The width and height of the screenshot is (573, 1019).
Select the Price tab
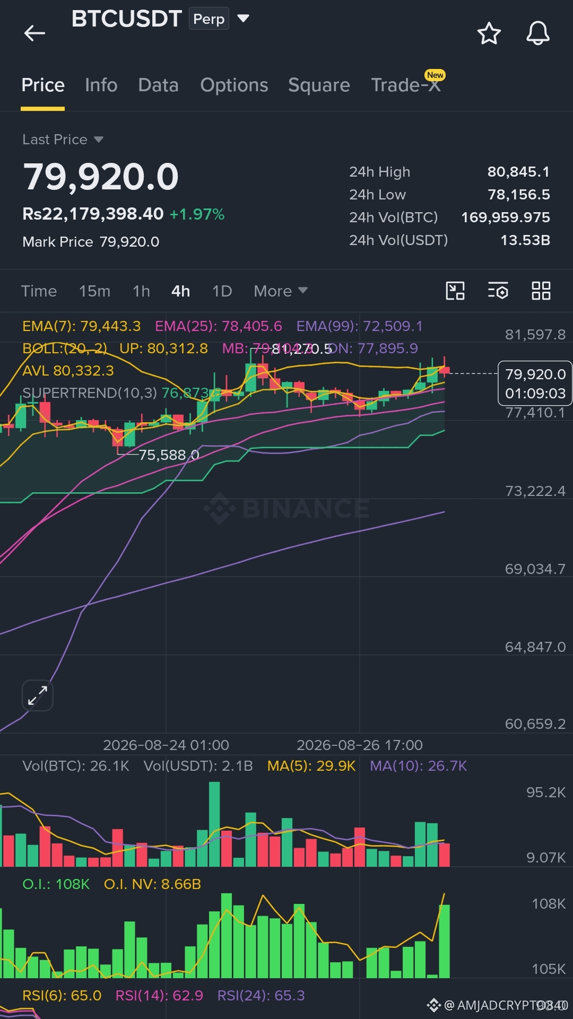pos(43,85)
